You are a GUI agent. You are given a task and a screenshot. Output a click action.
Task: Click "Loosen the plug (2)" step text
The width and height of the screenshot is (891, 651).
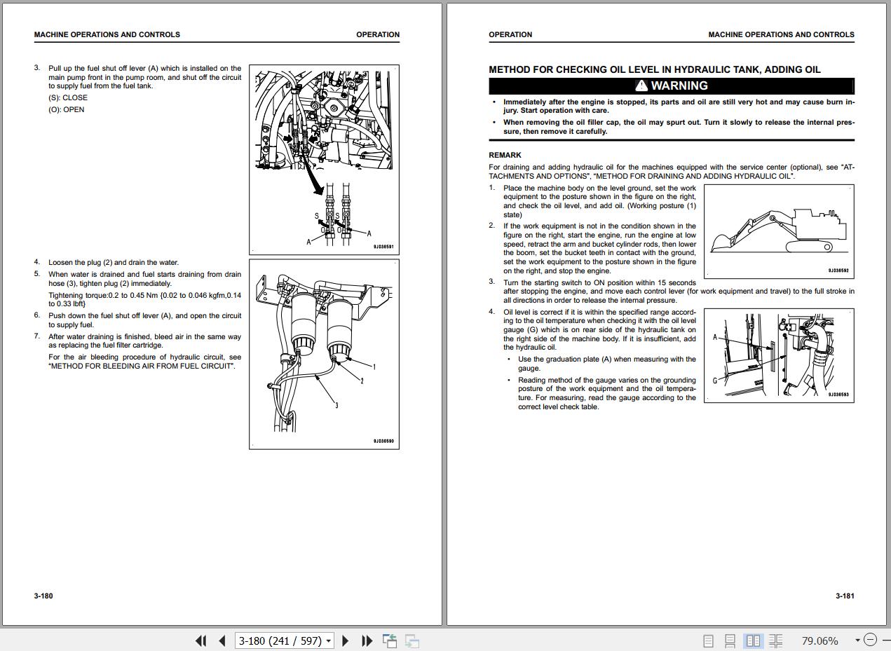[114, 262]
